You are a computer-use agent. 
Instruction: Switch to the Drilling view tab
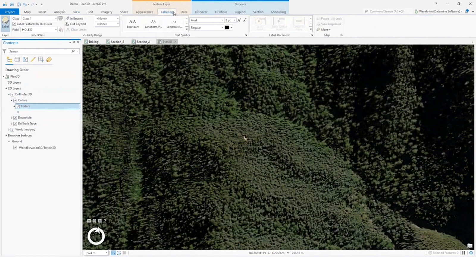tap(91, 42)
